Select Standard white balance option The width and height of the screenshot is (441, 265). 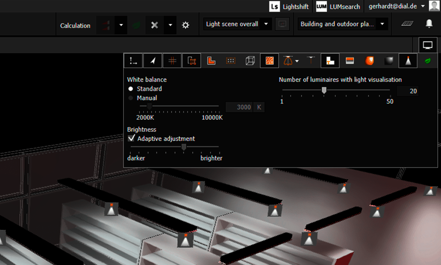[131, 89]
